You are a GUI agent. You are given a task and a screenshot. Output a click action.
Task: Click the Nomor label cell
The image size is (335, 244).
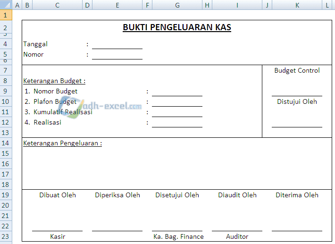[33, 54]
